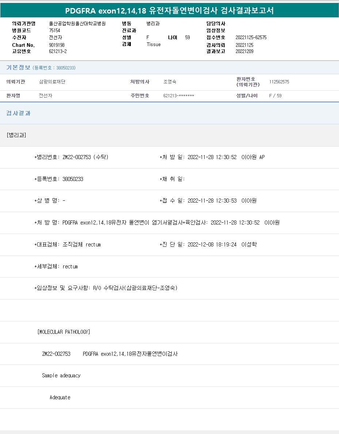Click the 환자번호 value 112562575
The image size is (339, 434).
click(x=279, y=82)
